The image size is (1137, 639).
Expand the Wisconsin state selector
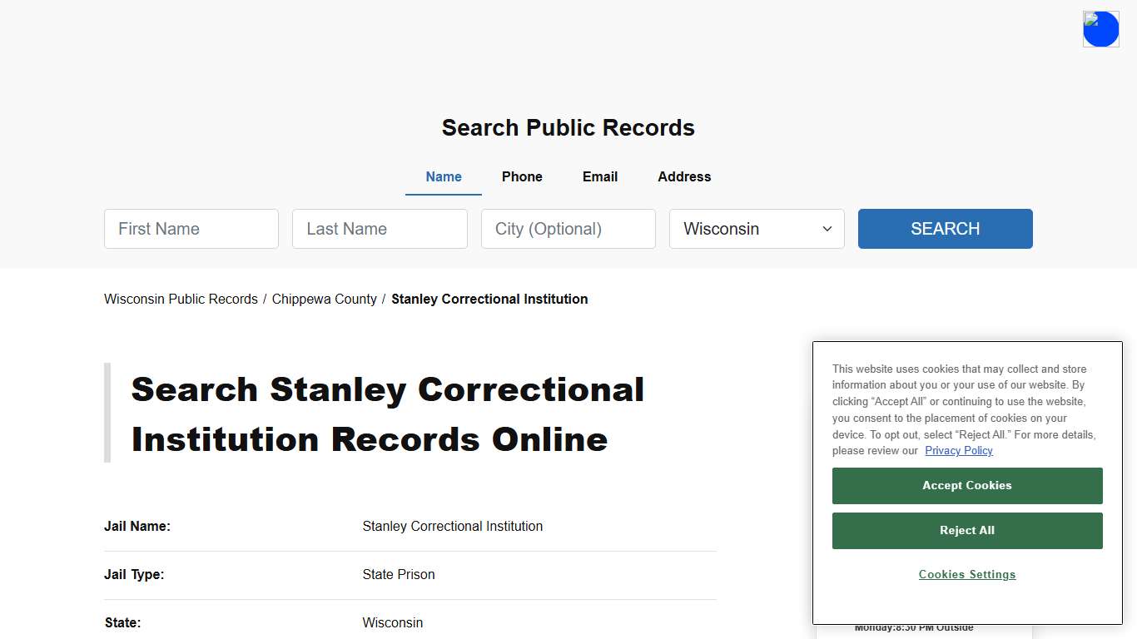click(x=756, y=229)
